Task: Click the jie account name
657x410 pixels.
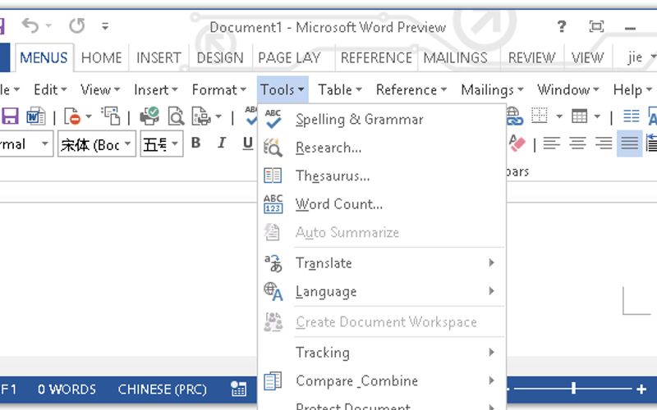Action: [635, 57]
